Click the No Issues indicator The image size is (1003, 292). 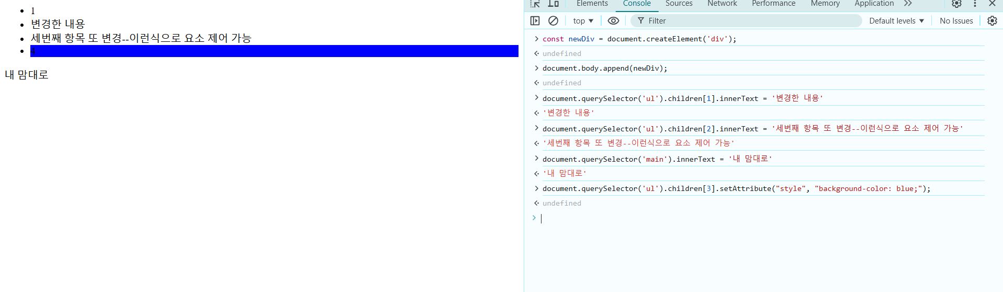pyautogui.click(x=956, y=21)
